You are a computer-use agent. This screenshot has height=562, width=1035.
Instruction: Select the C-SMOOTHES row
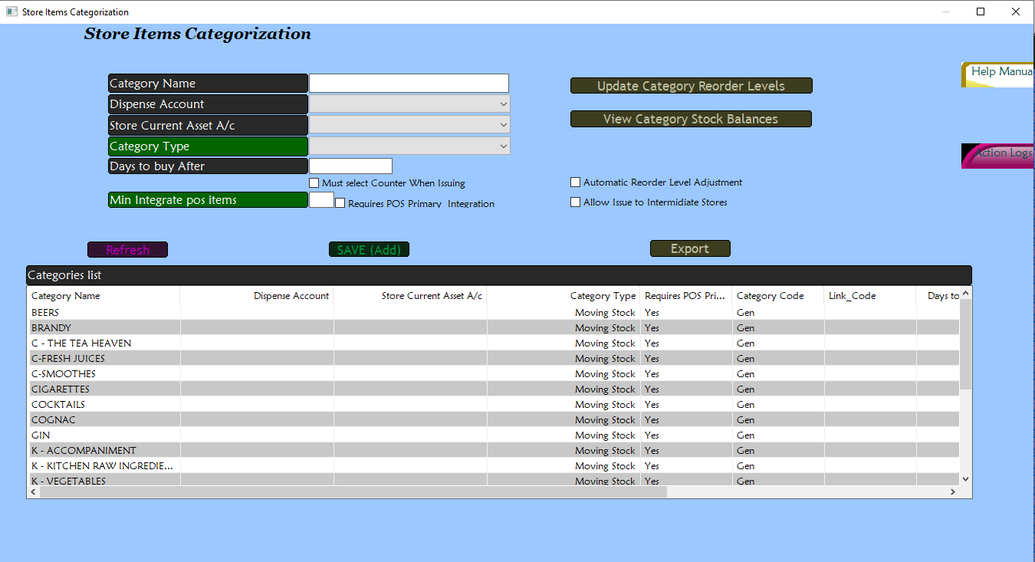(493, 374)
